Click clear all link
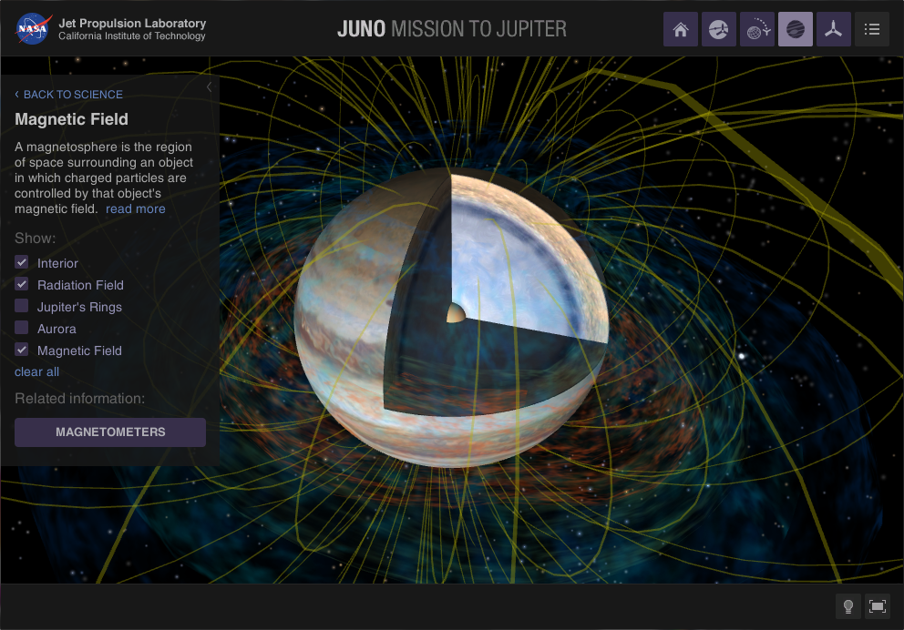This screenshot has width=904, height=630. [x=36, y=372]
